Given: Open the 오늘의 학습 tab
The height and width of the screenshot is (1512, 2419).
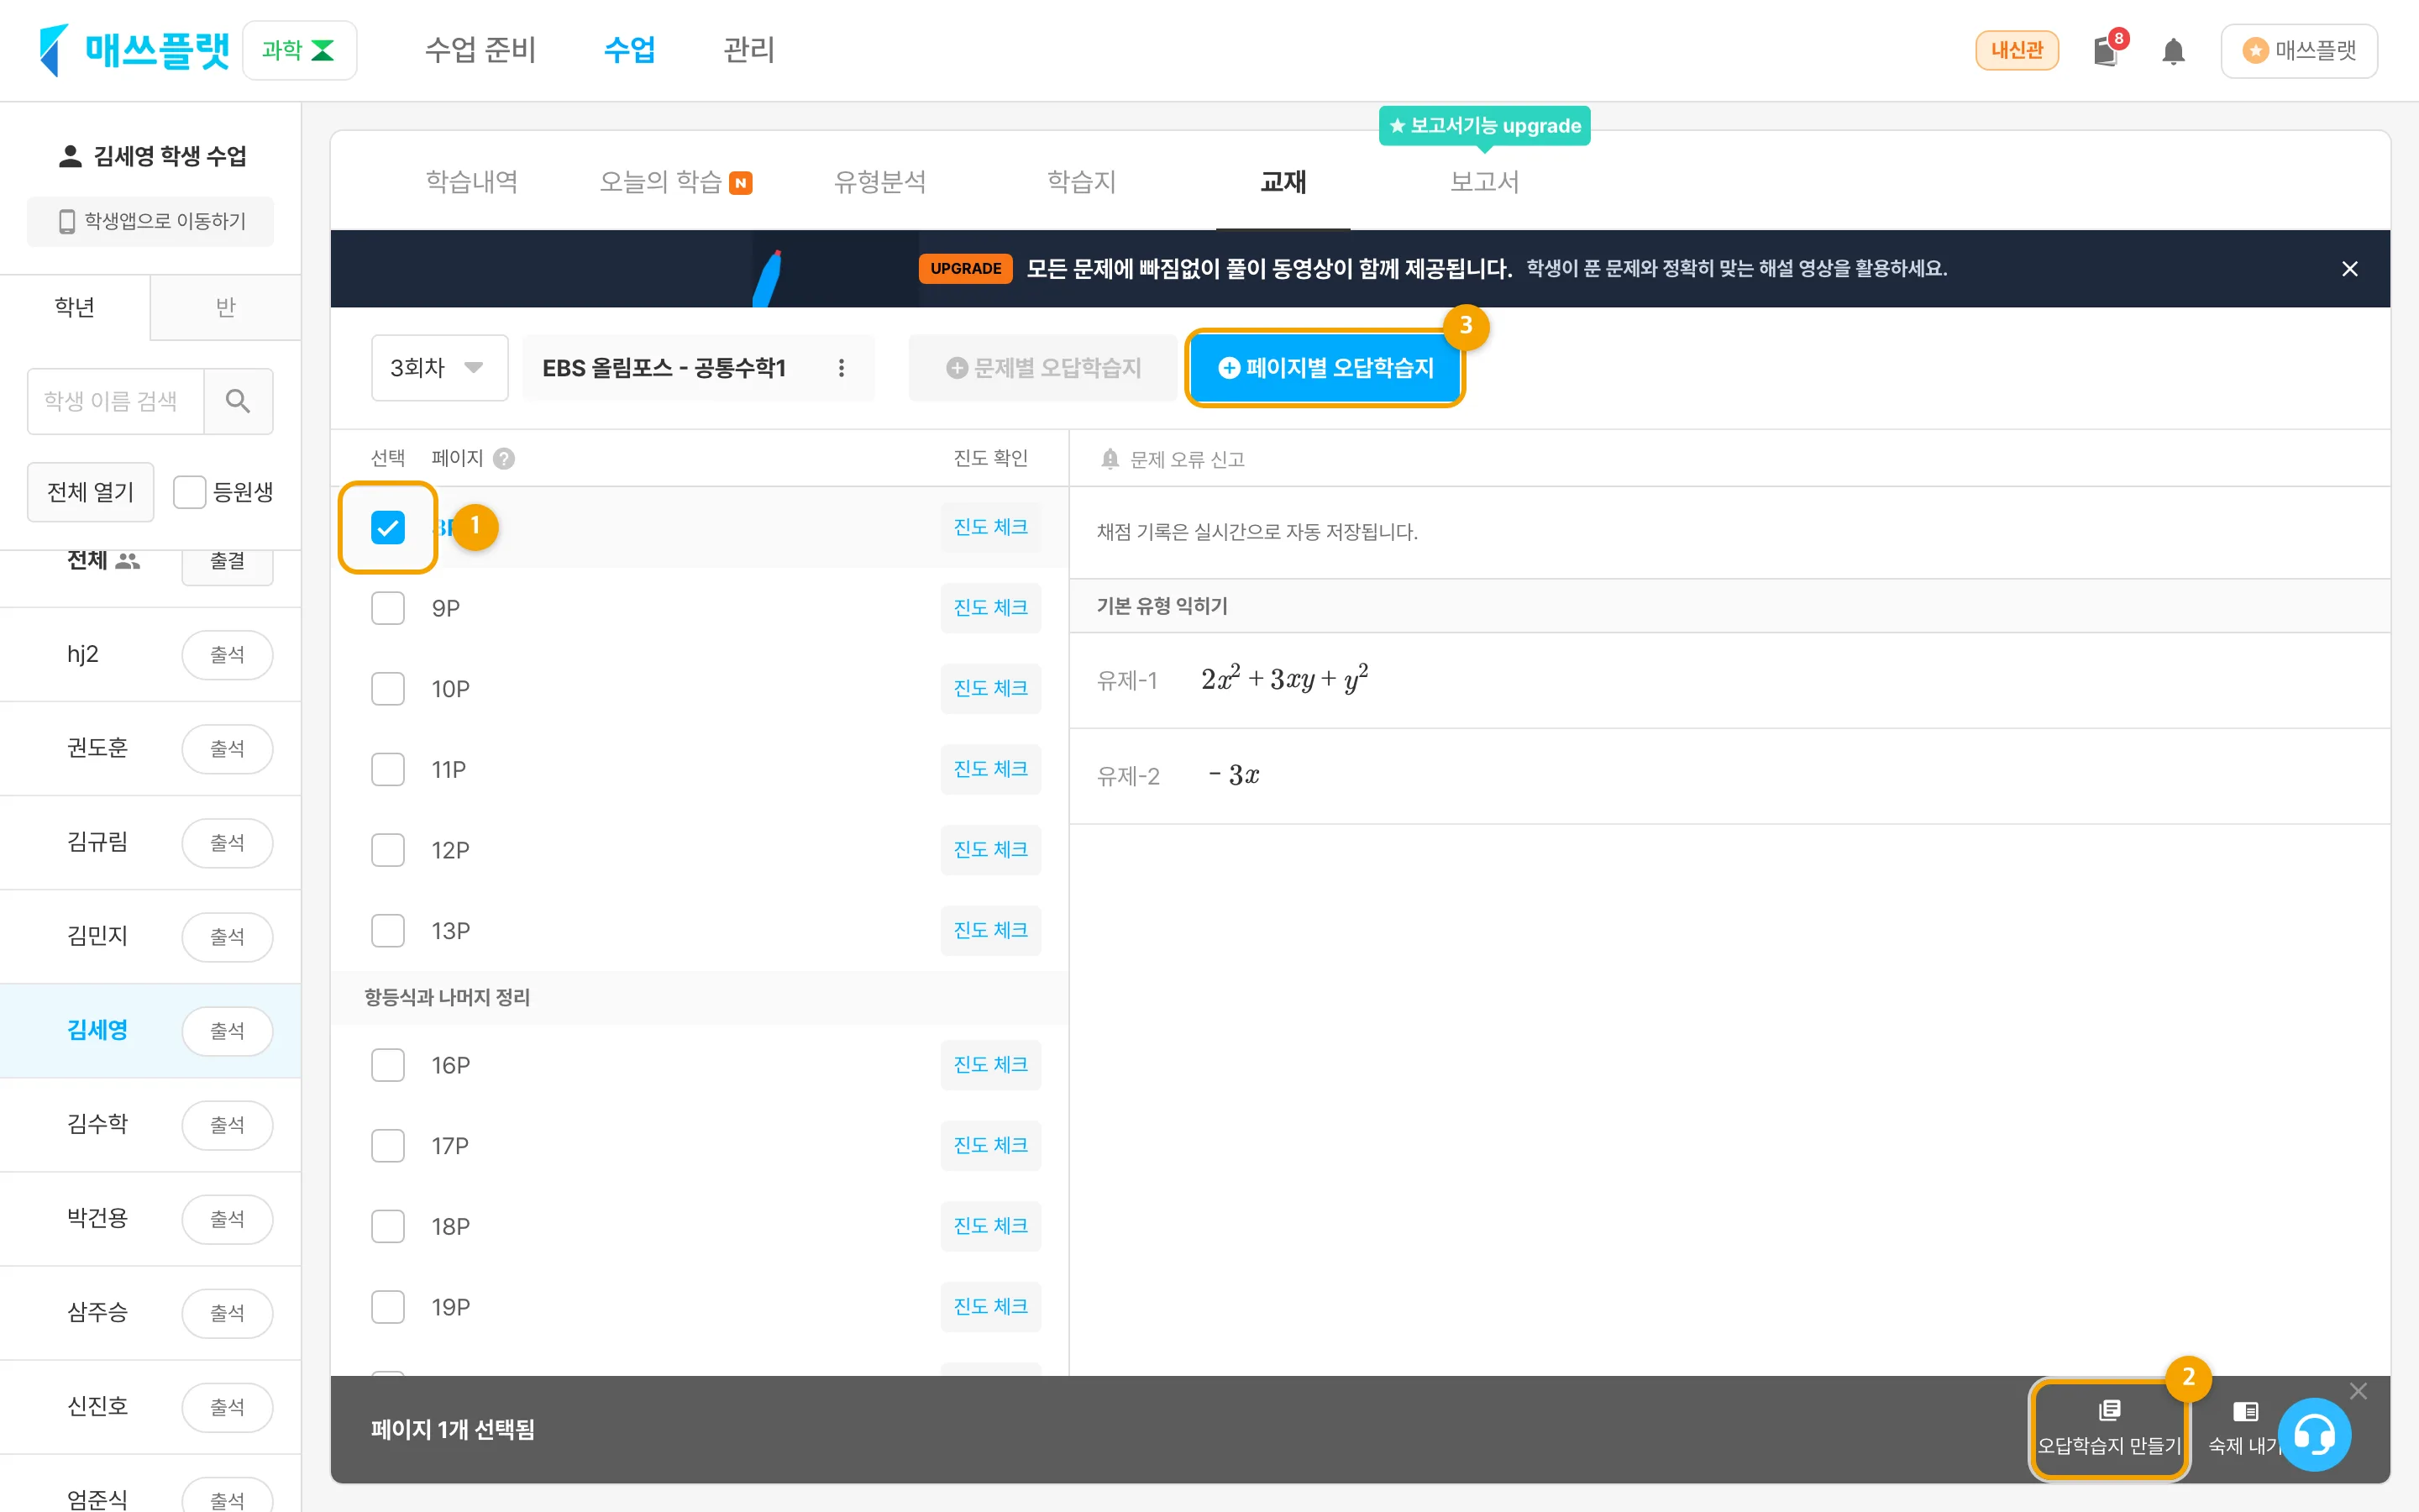Looking at the screenshot, I should [x=674, y=181].
